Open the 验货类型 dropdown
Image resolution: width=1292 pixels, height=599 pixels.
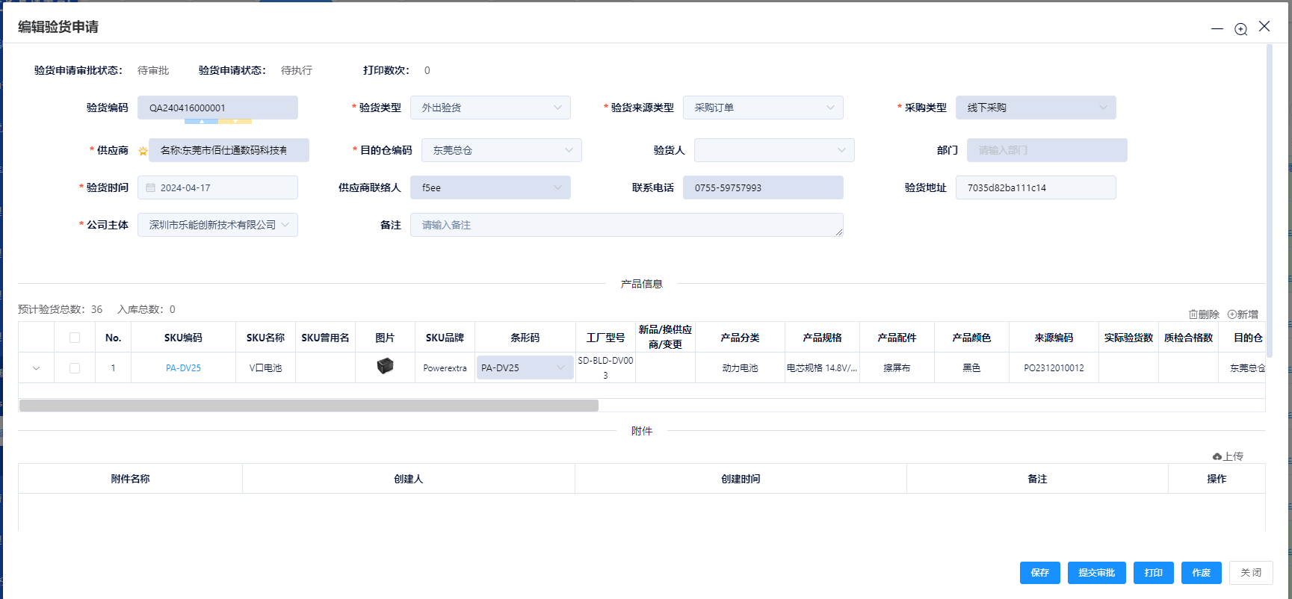pyautogui.click(x=490, y=108)
